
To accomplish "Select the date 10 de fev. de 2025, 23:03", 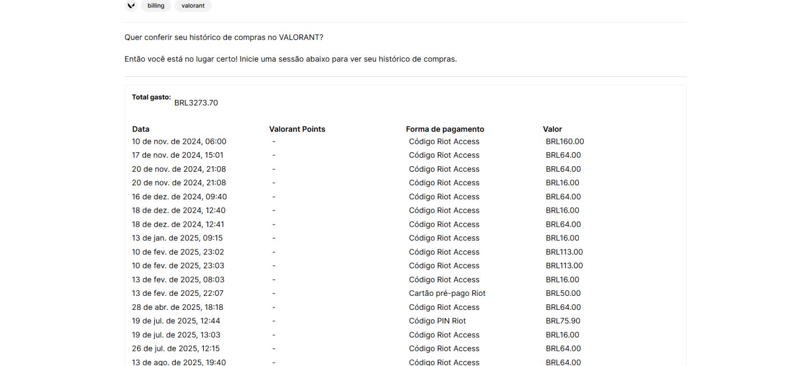I will 178,266.
